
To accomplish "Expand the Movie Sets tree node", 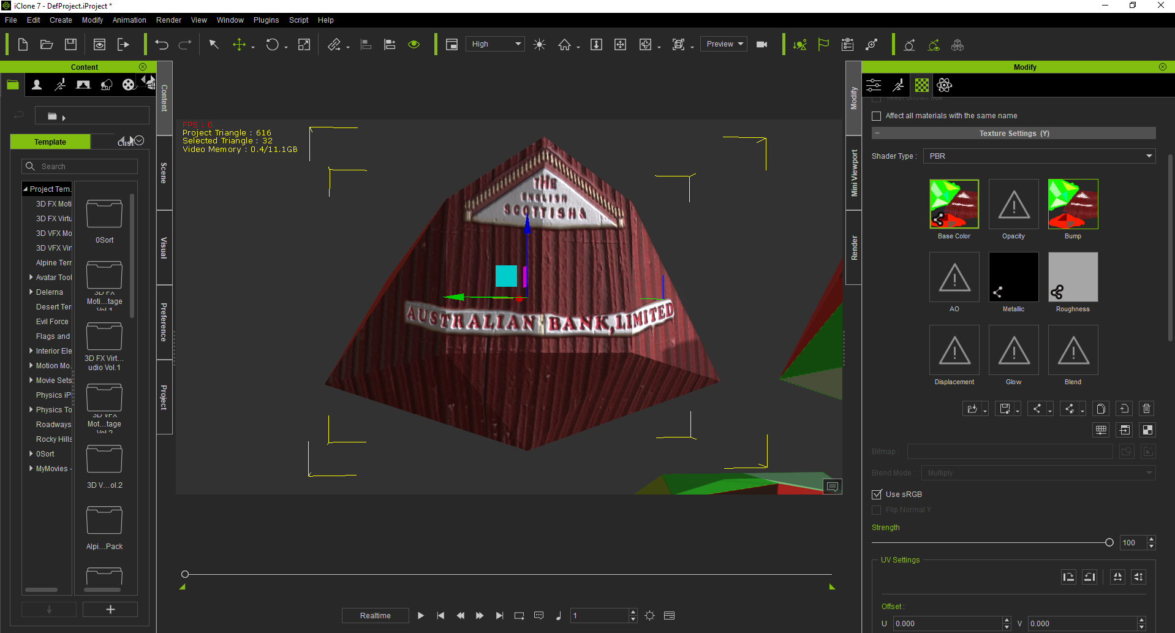I will point(31,381).
